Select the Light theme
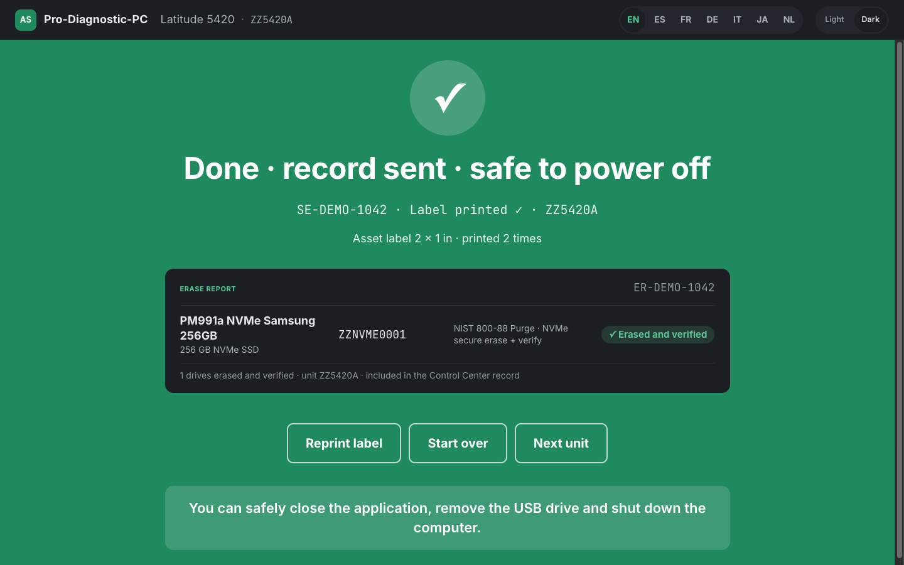 (x=834, y=19)
